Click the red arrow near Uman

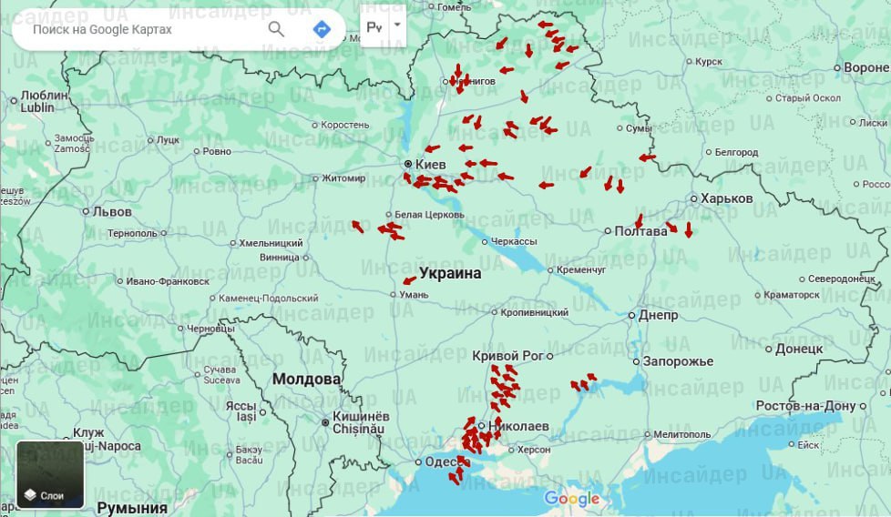[x=409, y=280]
